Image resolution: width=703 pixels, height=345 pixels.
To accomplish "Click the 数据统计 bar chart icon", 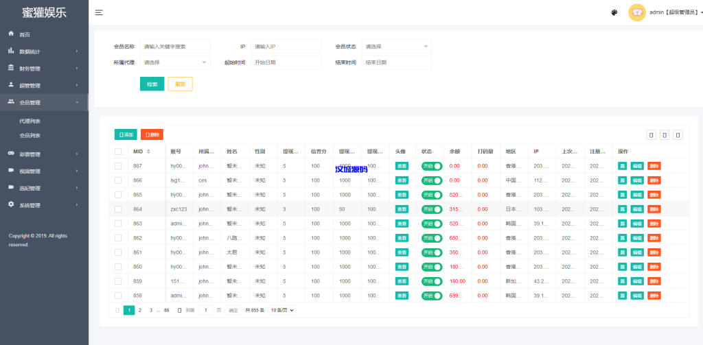I will [x=11, y=51].
